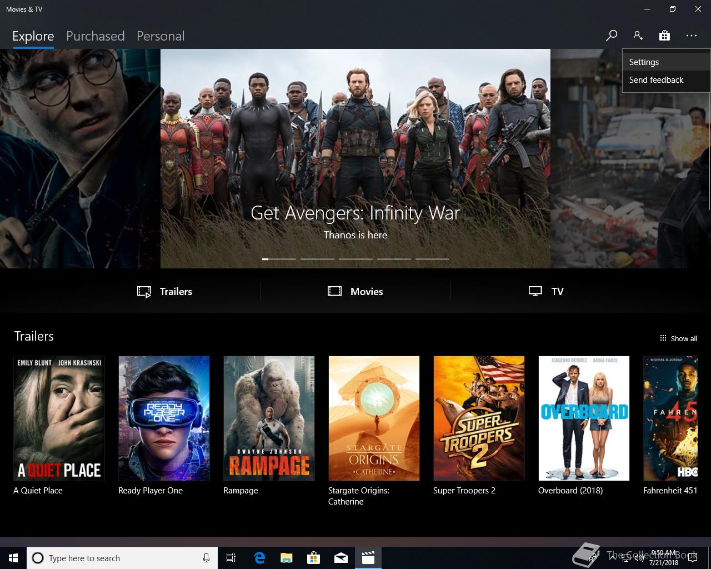Click the Ready Player One title text
The width and height of the screenshot is (711, 569).
(x=151, y=491)
